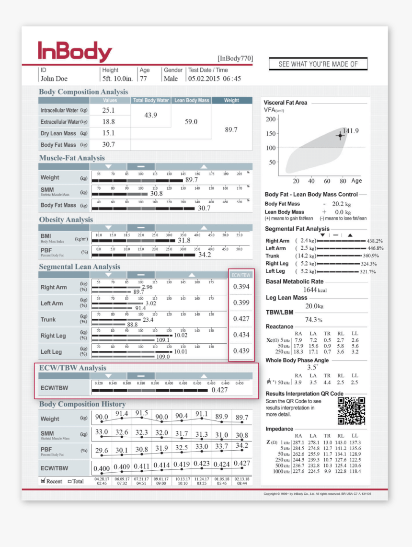This screenshot has height=547, width=412.
Task: Select the Obesity Analysis heading
Action: click(x=66, y=220)
